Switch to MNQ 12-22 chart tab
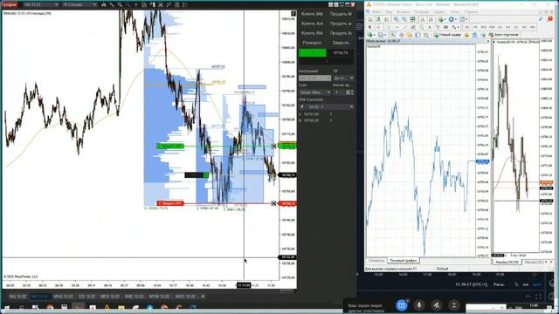Image resolution: width=559 pixels, height=314 pixels. (x=63, y=297)
